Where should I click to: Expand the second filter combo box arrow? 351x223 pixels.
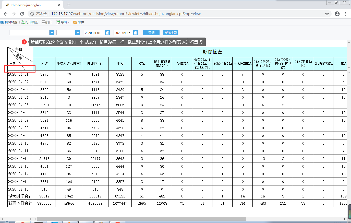[78, 33]
